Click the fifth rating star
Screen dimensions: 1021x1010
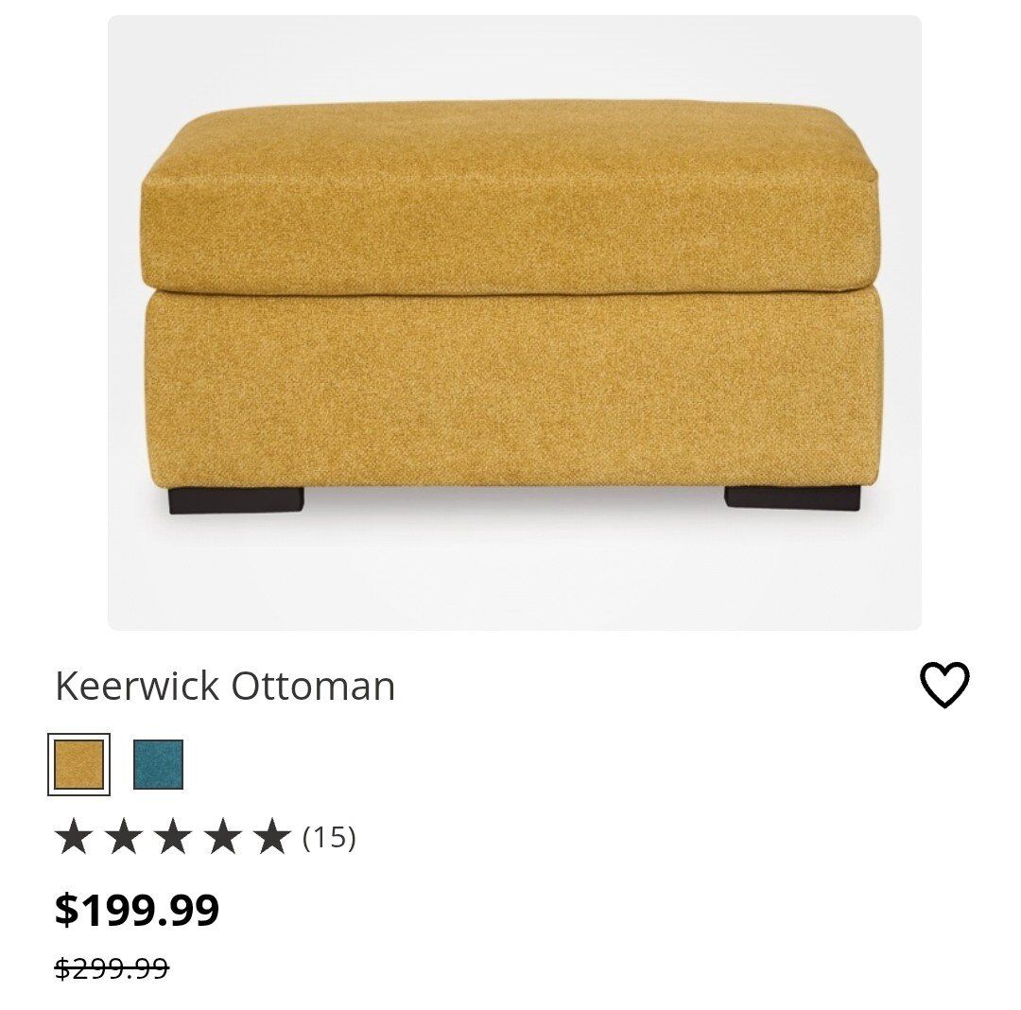(272, 837)
